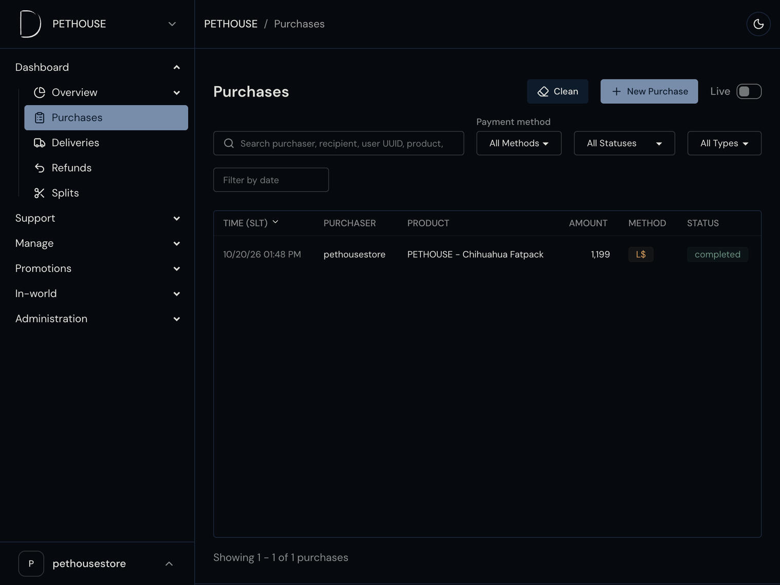
Task: Click purchaser pethousestore in the table
Action: coord(355,255)
